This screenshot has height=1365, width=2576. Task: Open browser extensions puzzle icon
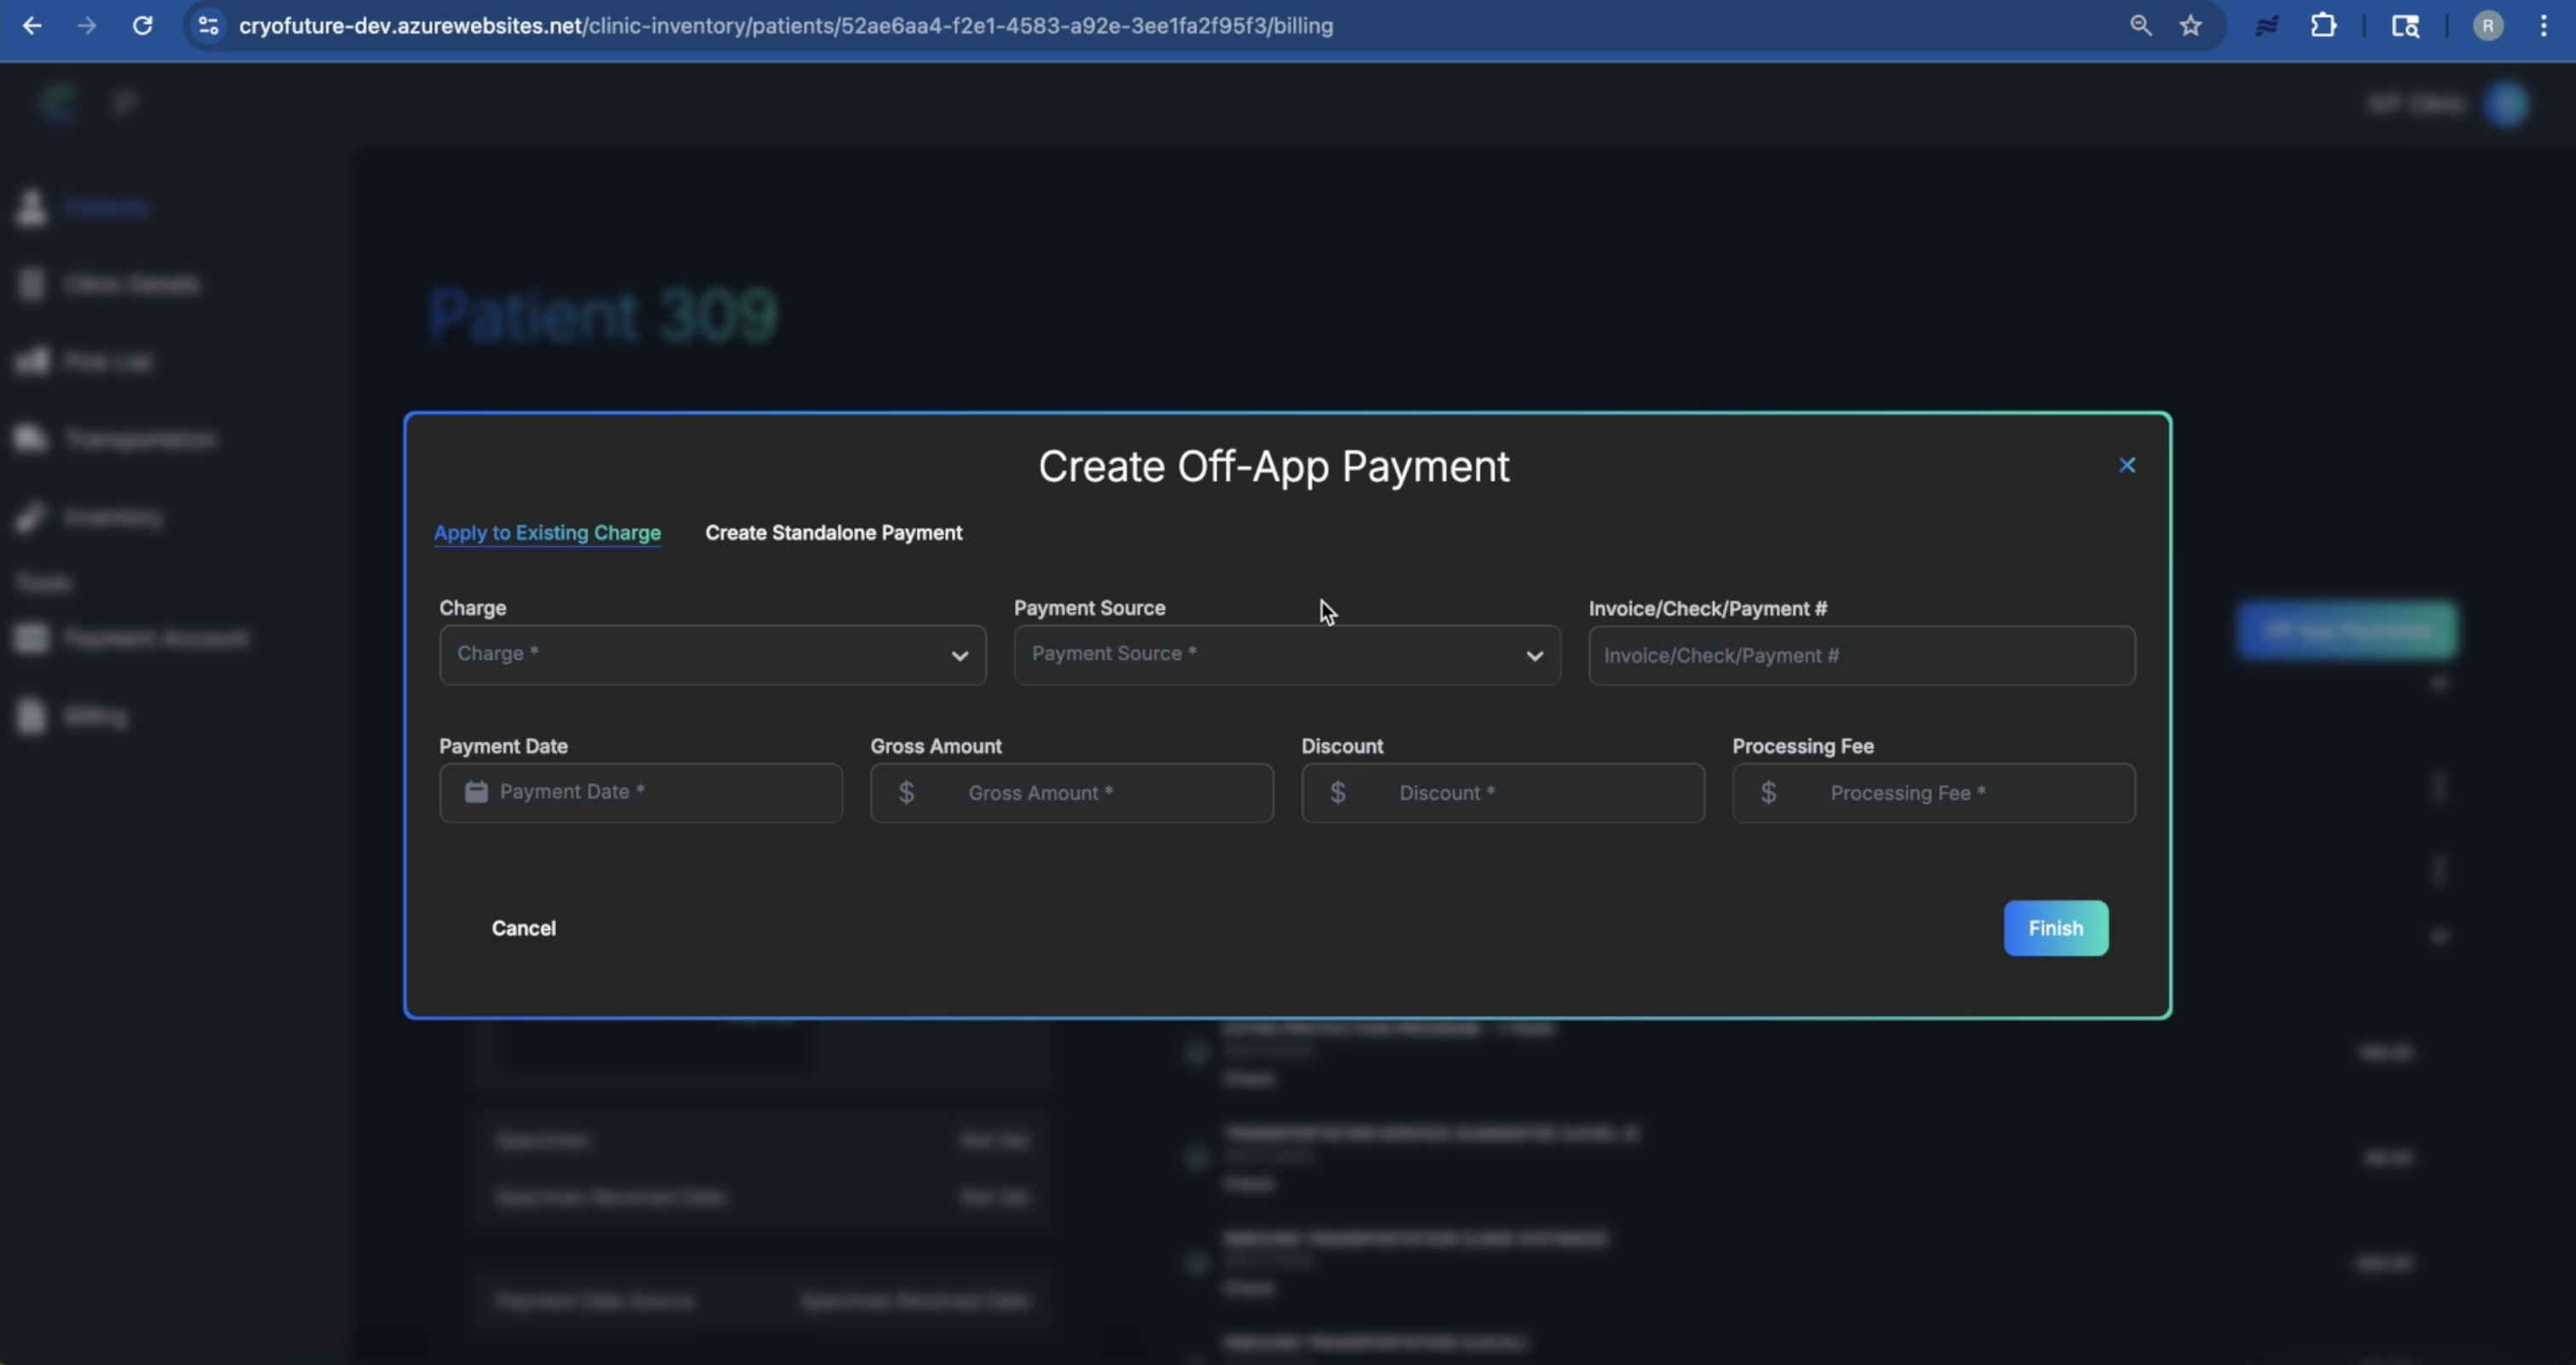click(2324, 25)
